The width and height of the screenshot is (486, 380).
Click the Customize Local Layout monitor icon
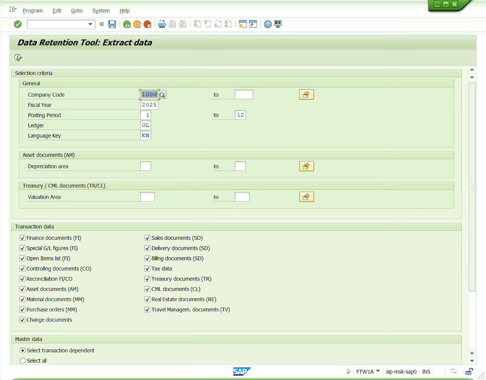point(278,24)
